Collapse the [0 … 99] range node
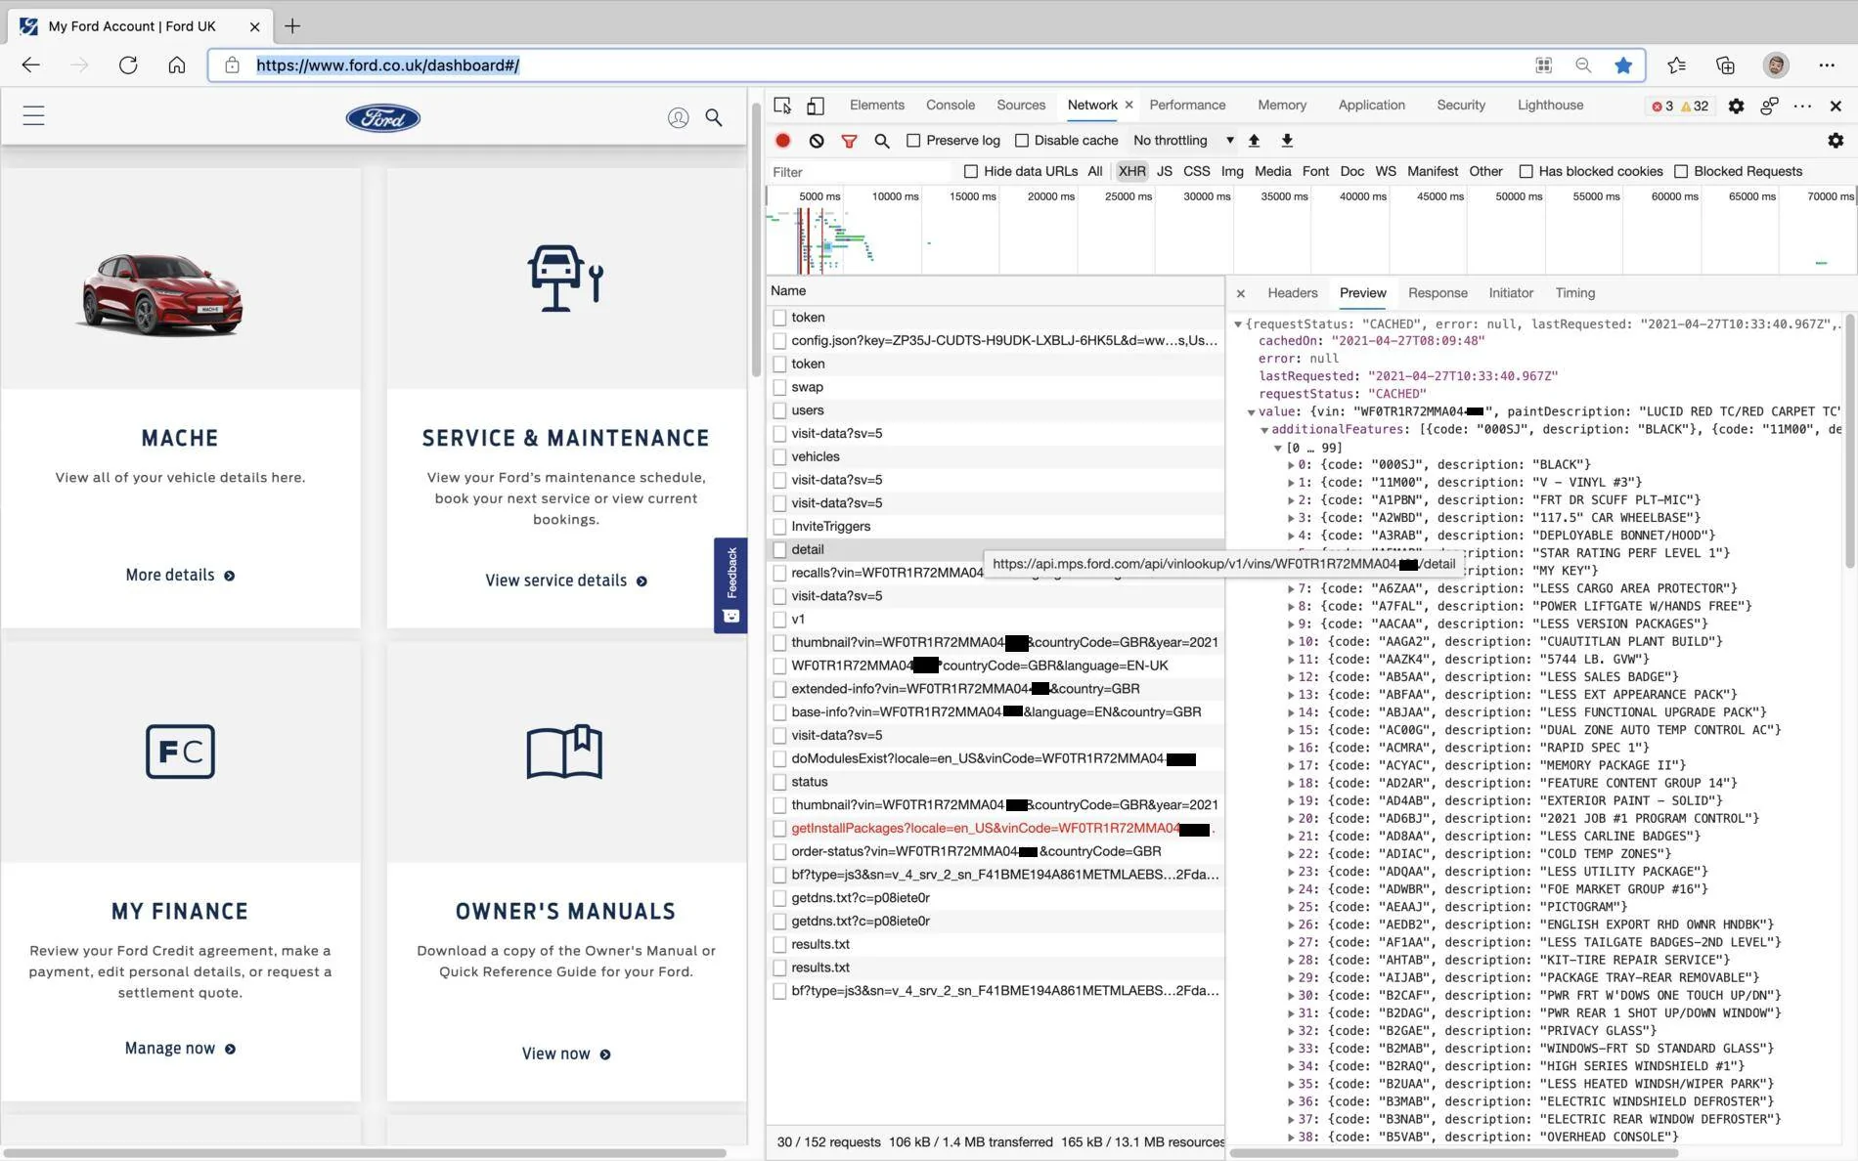This screenshot has height=1161, width=1858. (x=1277, y=448)
